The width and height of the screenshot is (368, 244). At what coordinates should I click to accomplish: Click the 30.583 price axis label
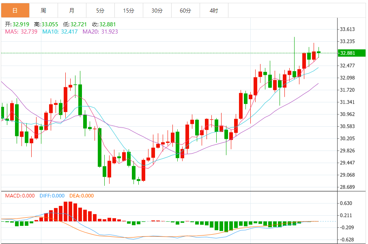[x=347, y=126]
